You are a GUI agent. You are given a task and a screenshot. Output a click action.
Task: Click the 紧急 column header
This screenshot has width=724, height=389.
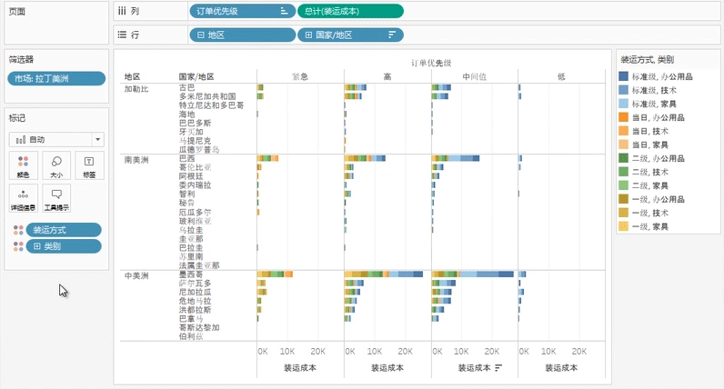tap(299, 76)
